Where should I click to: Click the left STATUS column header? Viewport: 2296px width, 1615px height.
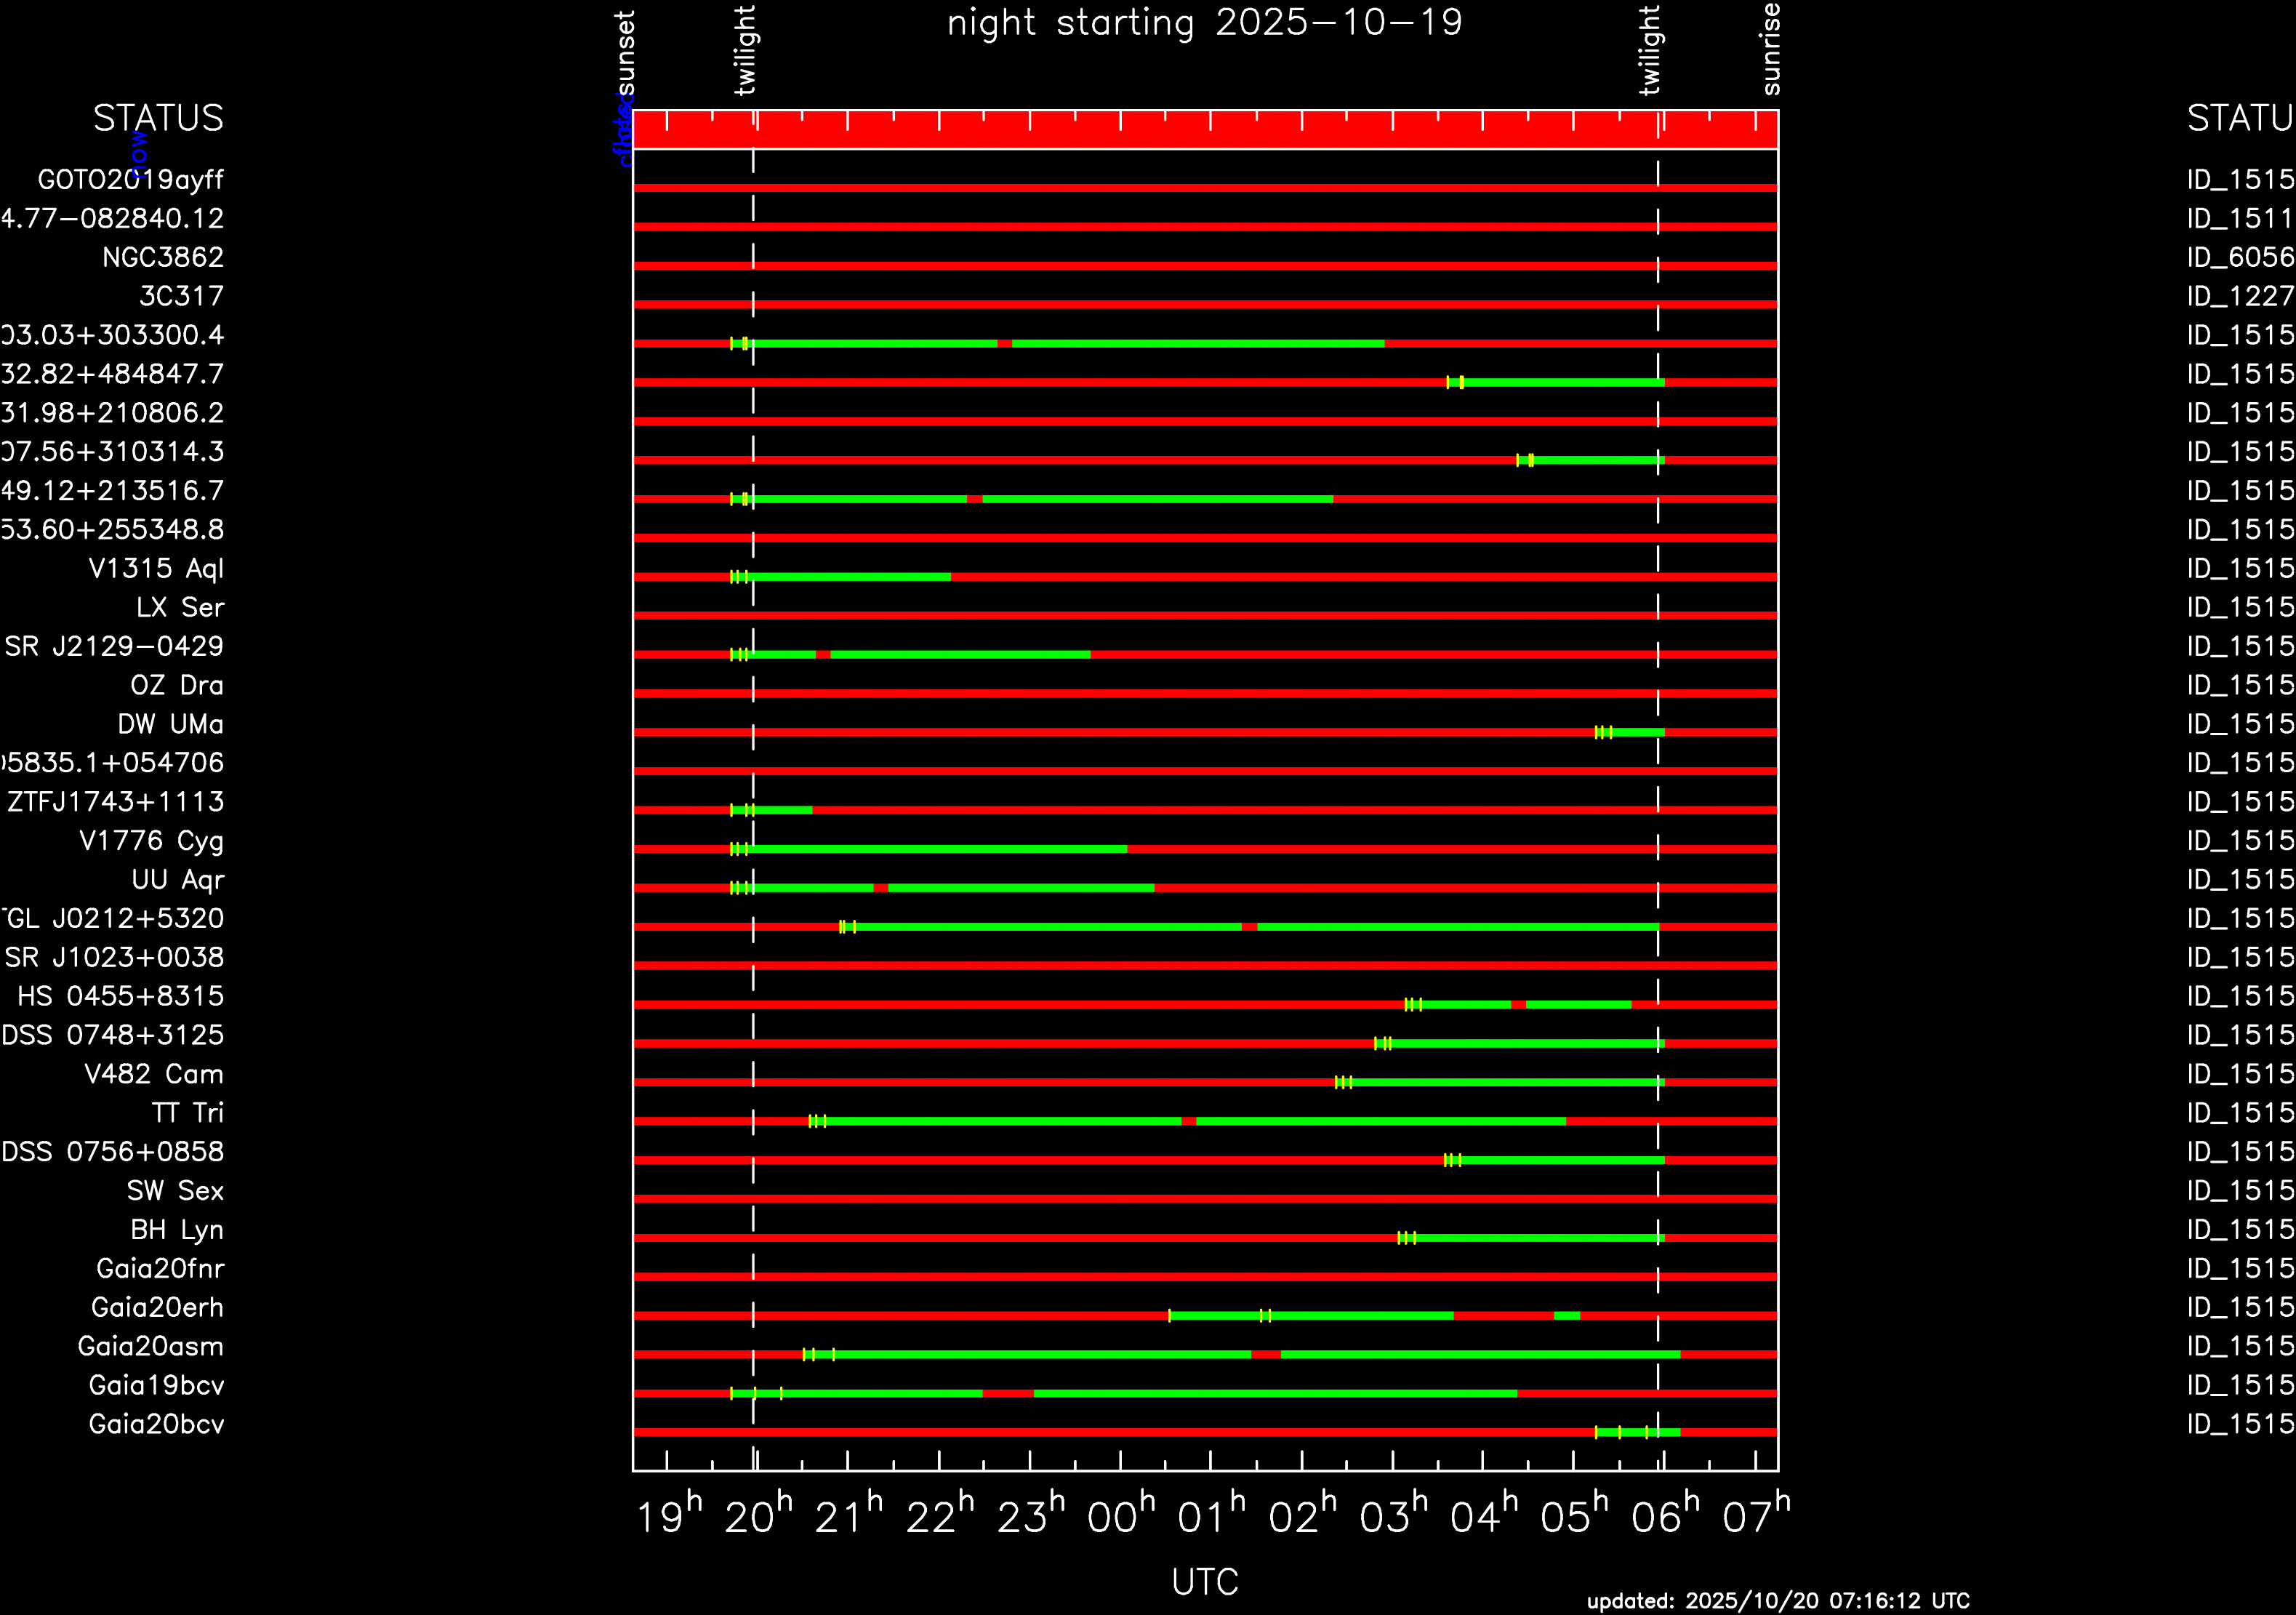click(158, 118)
